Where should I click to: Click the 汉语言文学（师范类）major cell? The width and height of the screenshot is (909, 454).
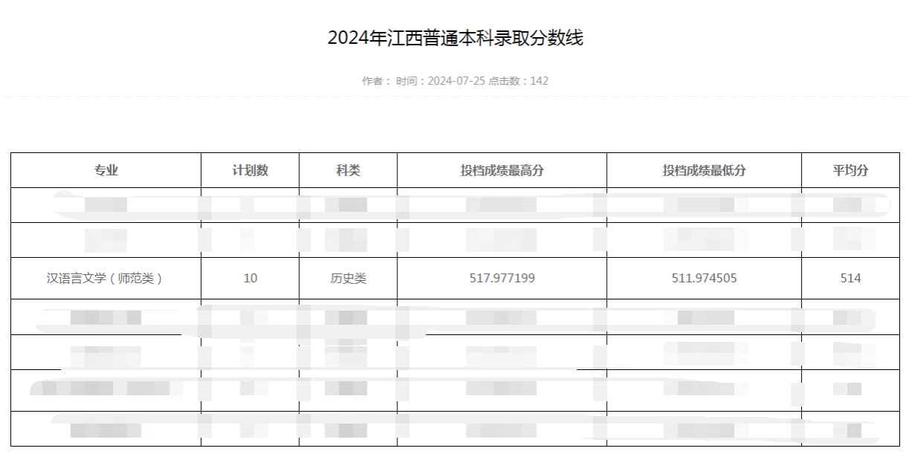[x=106, y=278]
